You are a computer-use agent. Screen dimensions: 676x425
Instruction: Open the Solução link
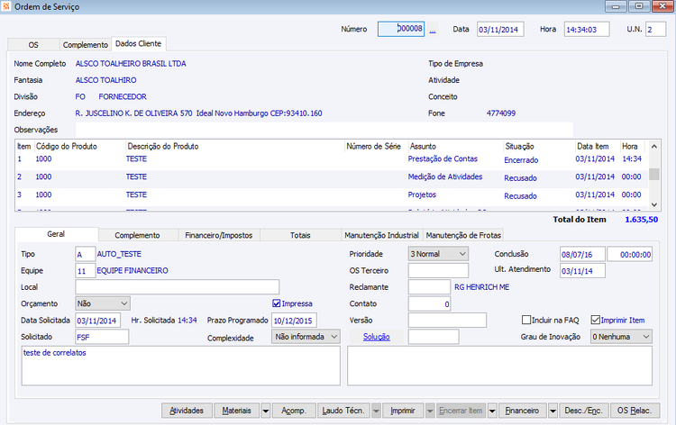377,337
